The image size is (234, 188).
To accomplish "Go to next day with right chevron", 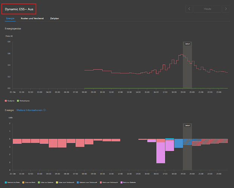I will 226,9.
